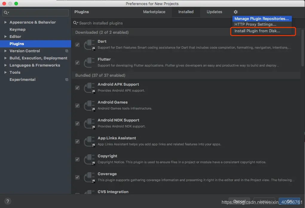
Task: Click the OK button
Action: (289, 201)
